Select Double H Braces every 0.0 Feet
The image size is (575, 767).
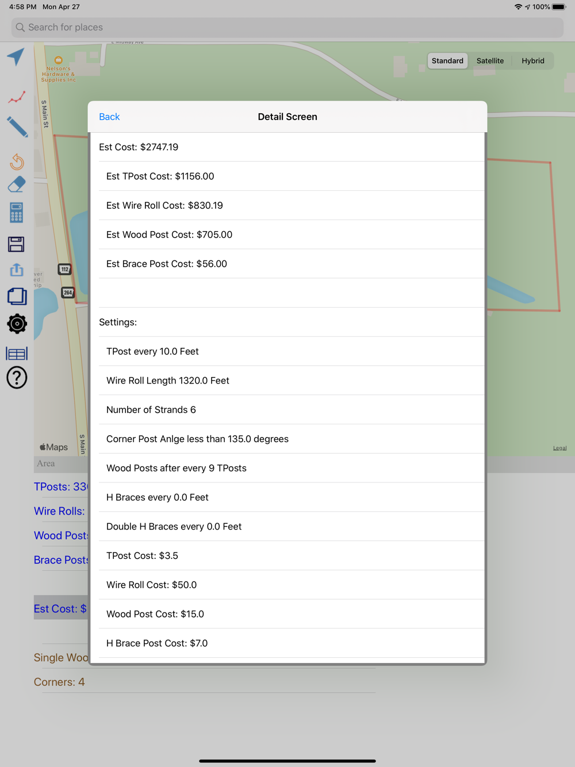click(287, 527)
